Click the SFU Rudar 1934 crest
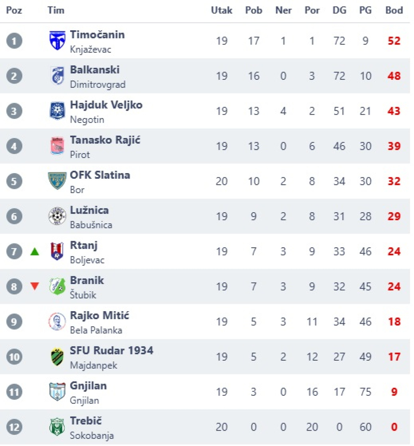The height and width of the screenshot is (446, 414). coord(57,357)
